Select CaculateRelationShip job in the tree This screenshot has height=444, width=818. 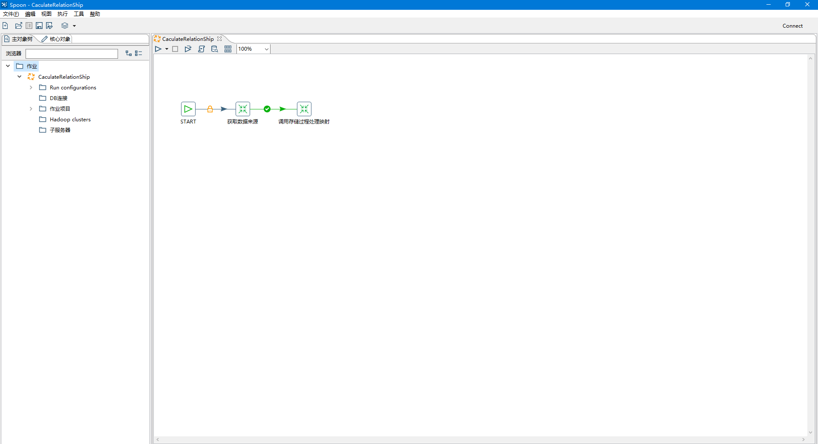click(x=59, y=77)
